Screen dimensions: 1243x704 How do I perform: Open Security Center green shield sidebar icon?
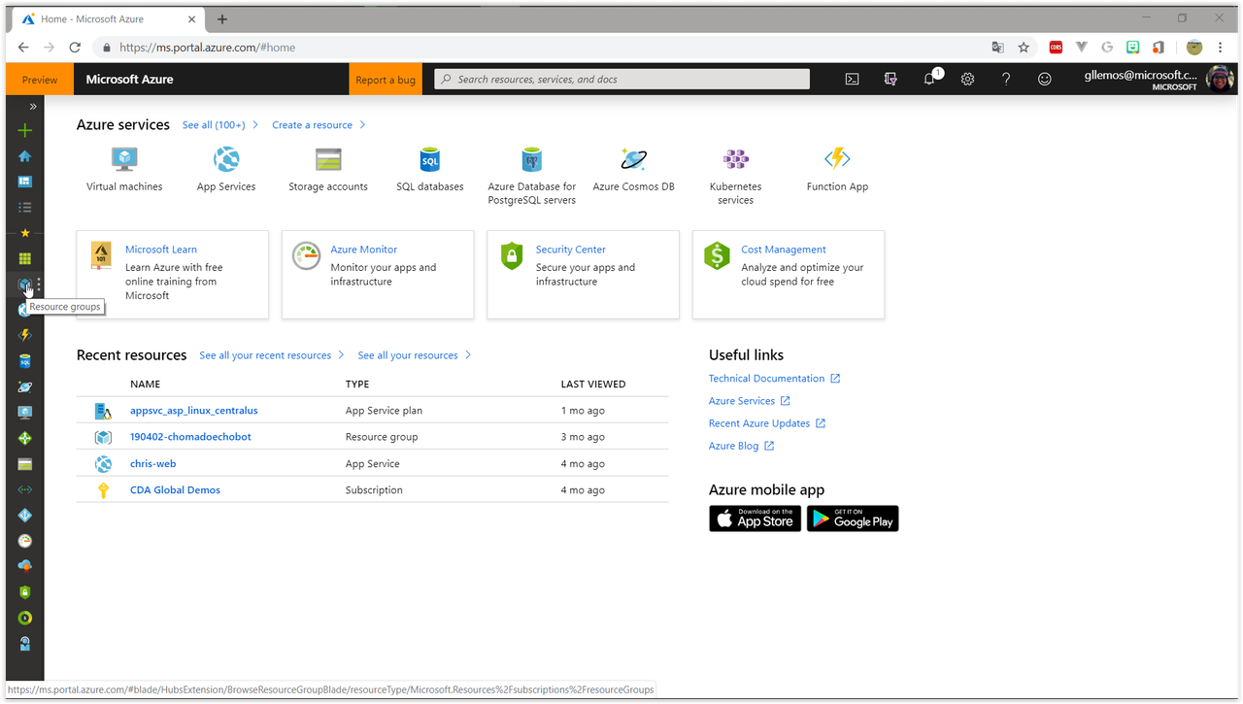[x=25, y=592]
